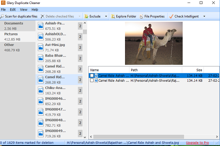Click the File Properties icon

click(x=141, y=16)
